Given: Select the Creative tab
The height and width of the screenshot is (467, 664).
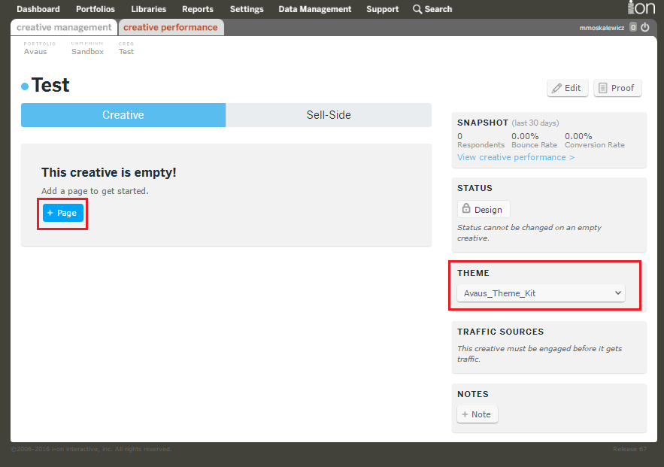Looking at the screenshot, I should click(x=123, y=115).
